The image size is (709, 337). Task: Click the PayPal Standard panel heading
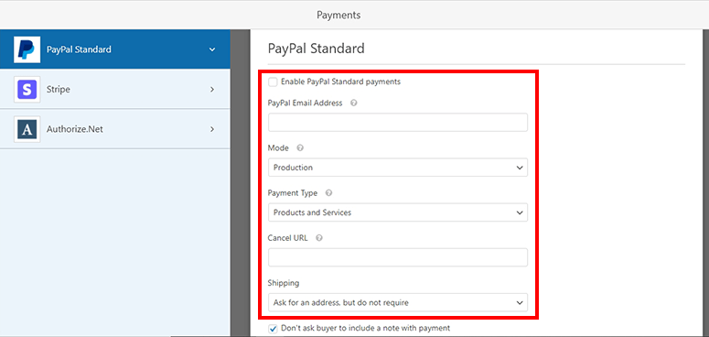tap(316, 49)
